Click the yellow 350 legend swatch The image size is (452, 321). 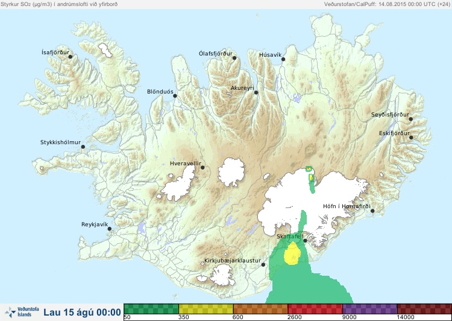[x=206, y=308]
